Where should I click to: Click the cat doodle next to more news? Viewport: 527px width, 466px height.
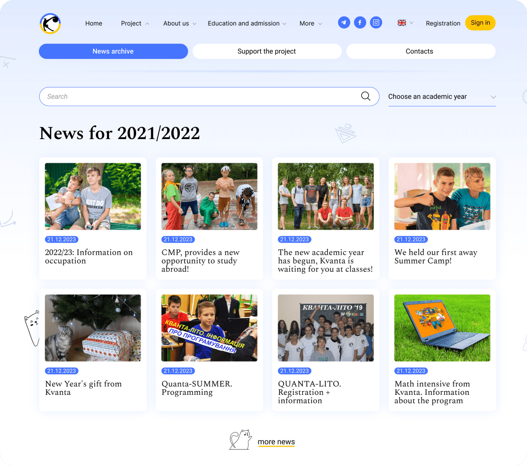240,439
